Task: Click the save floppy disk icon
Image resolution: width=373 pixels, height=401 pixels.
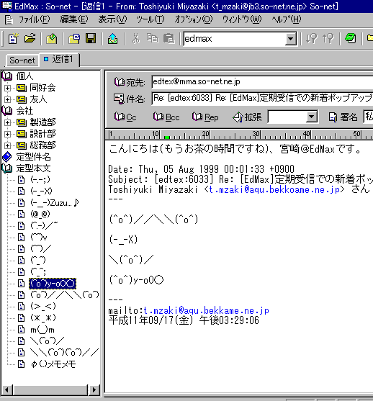Action: click(x=91, y=39)
